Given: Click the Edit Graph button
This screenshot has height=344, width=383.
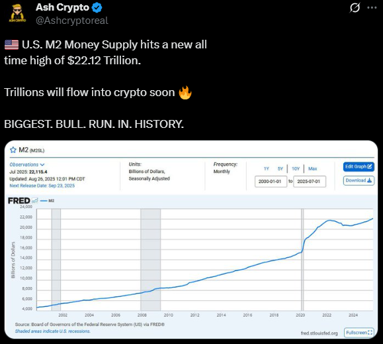Looking at the screenshot, I should coord(359,167).
